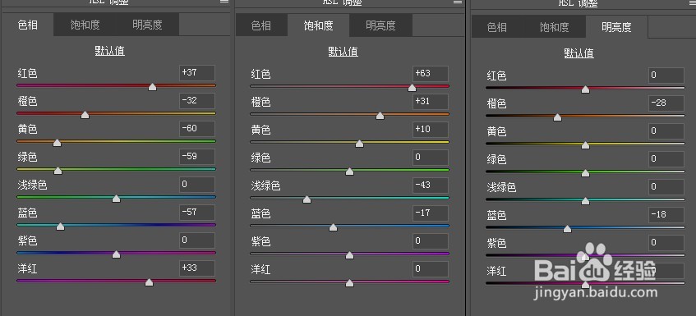This screenshot has height=316, width=696.
Task: Click the 洋红 hue slider handle at +33
Action: click(150, 282)
